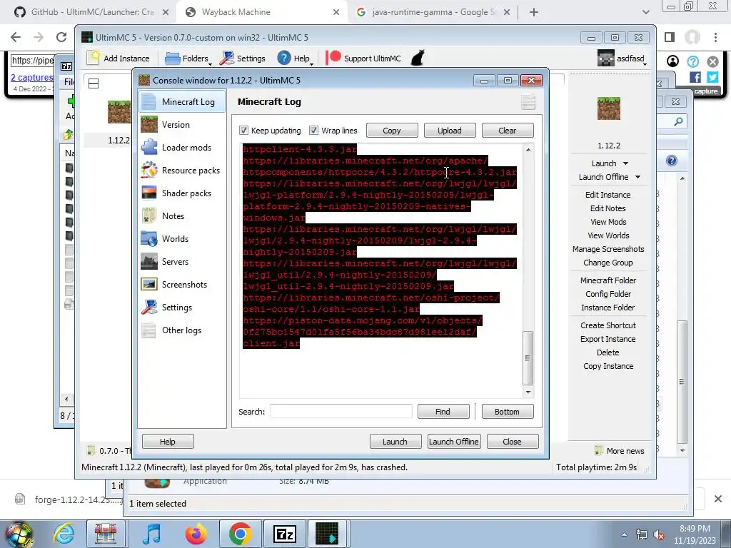Click the black cat icon in toolbar
731x548 pixels.
tap(418, 58)
